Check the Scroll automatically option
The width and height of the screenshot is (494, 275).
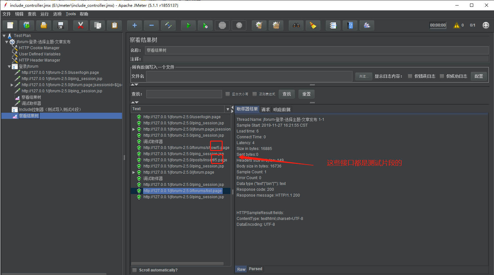[x=134, y=269]
